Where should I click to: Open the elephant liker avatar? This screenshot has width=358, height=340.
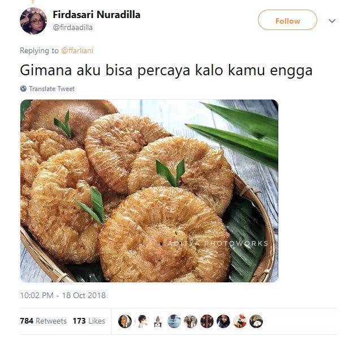(191, 321)
